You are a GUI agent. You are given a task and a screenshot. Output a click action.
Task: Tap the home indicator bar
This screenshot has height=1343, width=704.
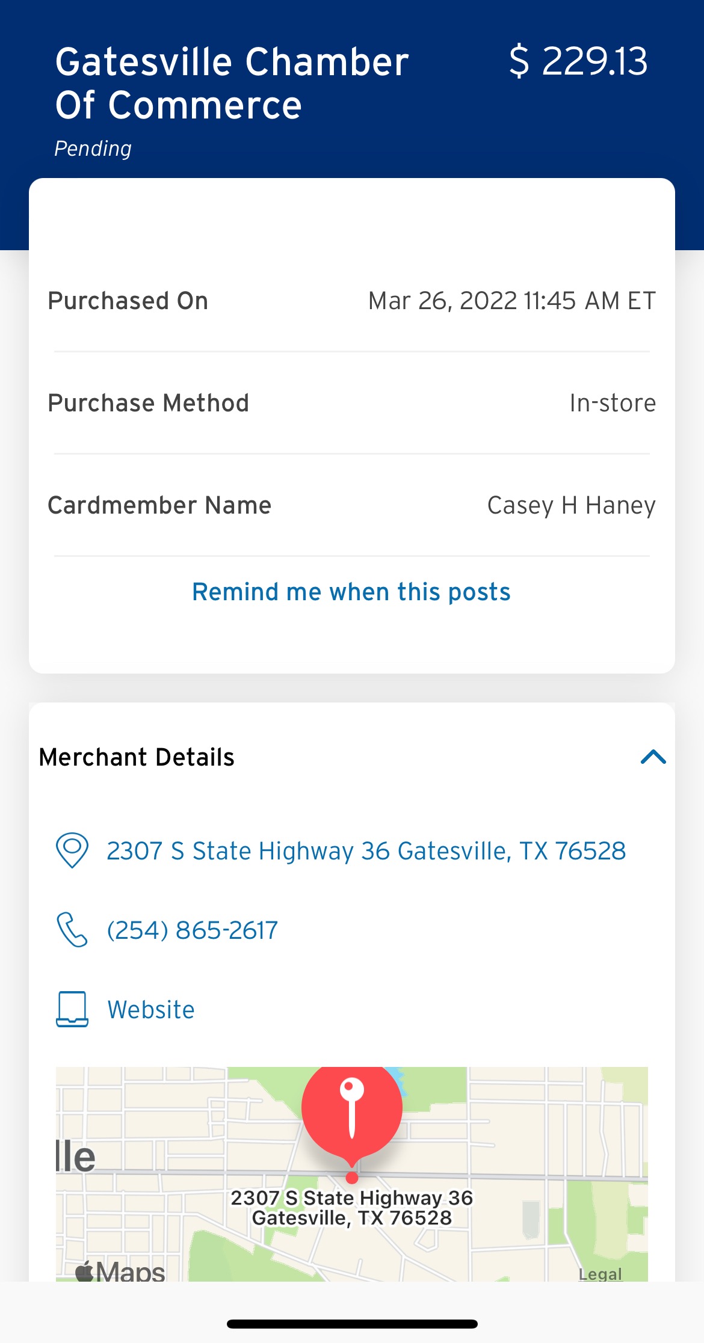(352, 1324)
